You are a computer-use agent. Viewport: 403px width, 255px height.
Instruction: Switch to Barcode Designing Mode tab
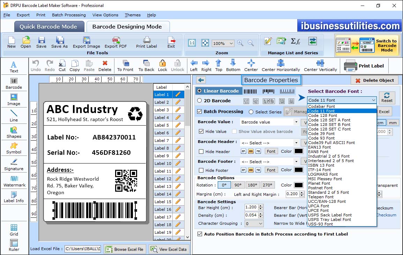128,27
